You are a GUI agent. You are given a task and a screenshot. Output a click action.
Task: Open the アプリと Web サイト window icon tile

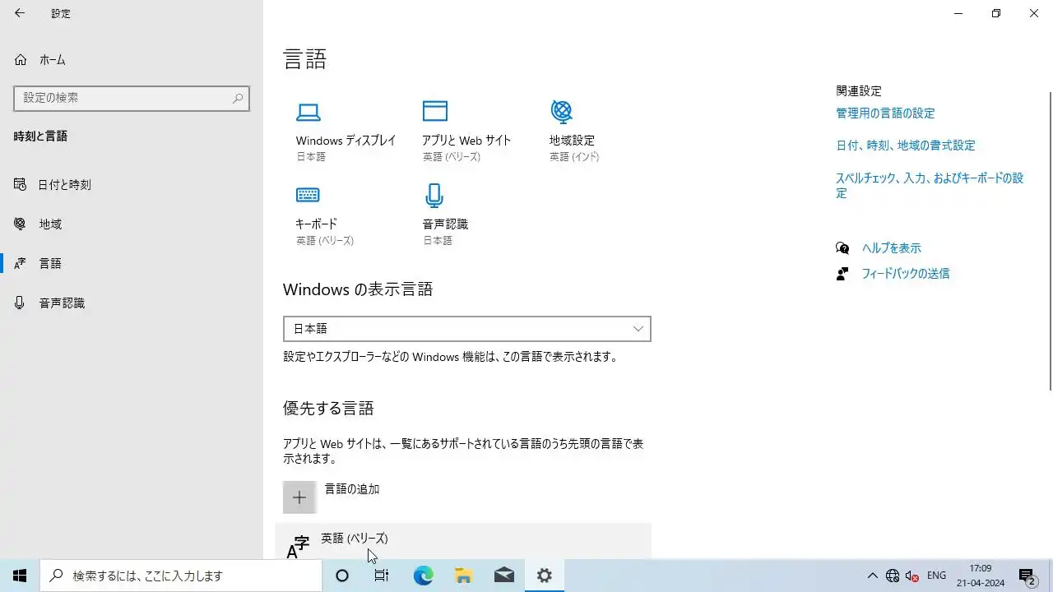click(x=434, y=111)
